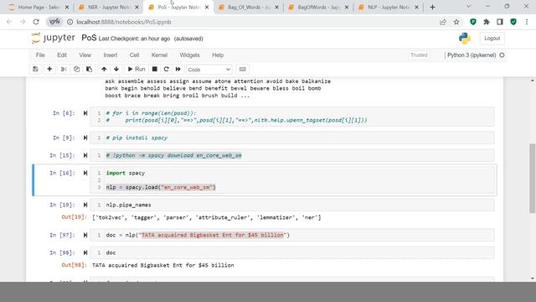Click into the 'pip install spacy' code cell
The image size is (536, 302).
click(x=292, y=138)
